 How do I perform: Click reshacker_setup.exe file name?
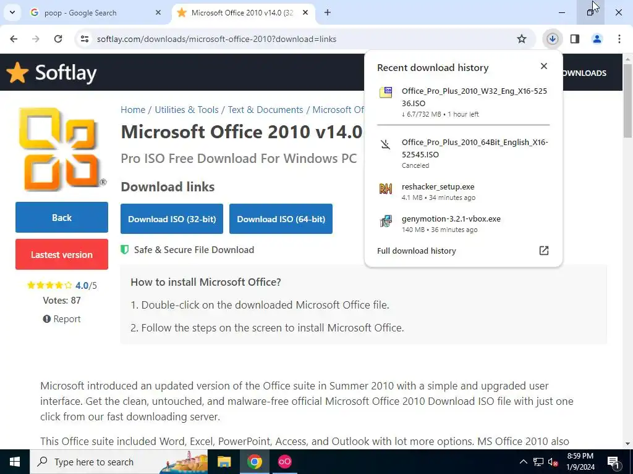click(x=438, y=186)
